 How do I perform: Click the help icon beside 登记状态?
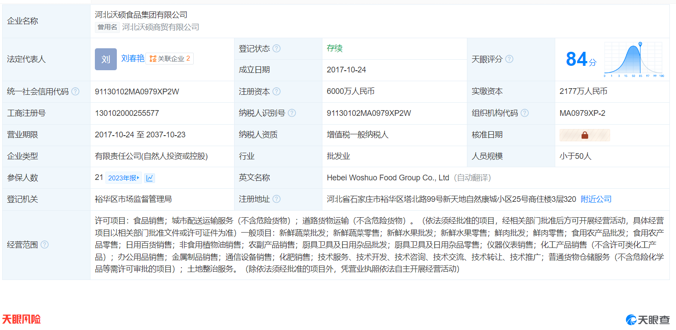pos(276,49)
